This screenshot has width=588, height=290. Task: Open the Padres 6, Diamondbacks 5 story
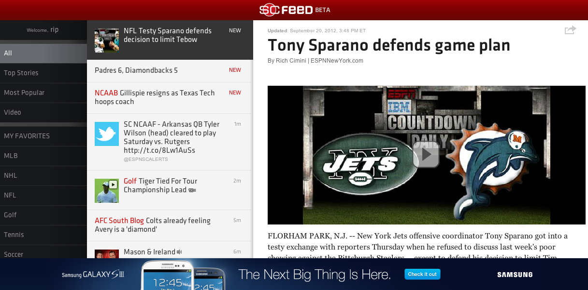(x=170, y=70)
